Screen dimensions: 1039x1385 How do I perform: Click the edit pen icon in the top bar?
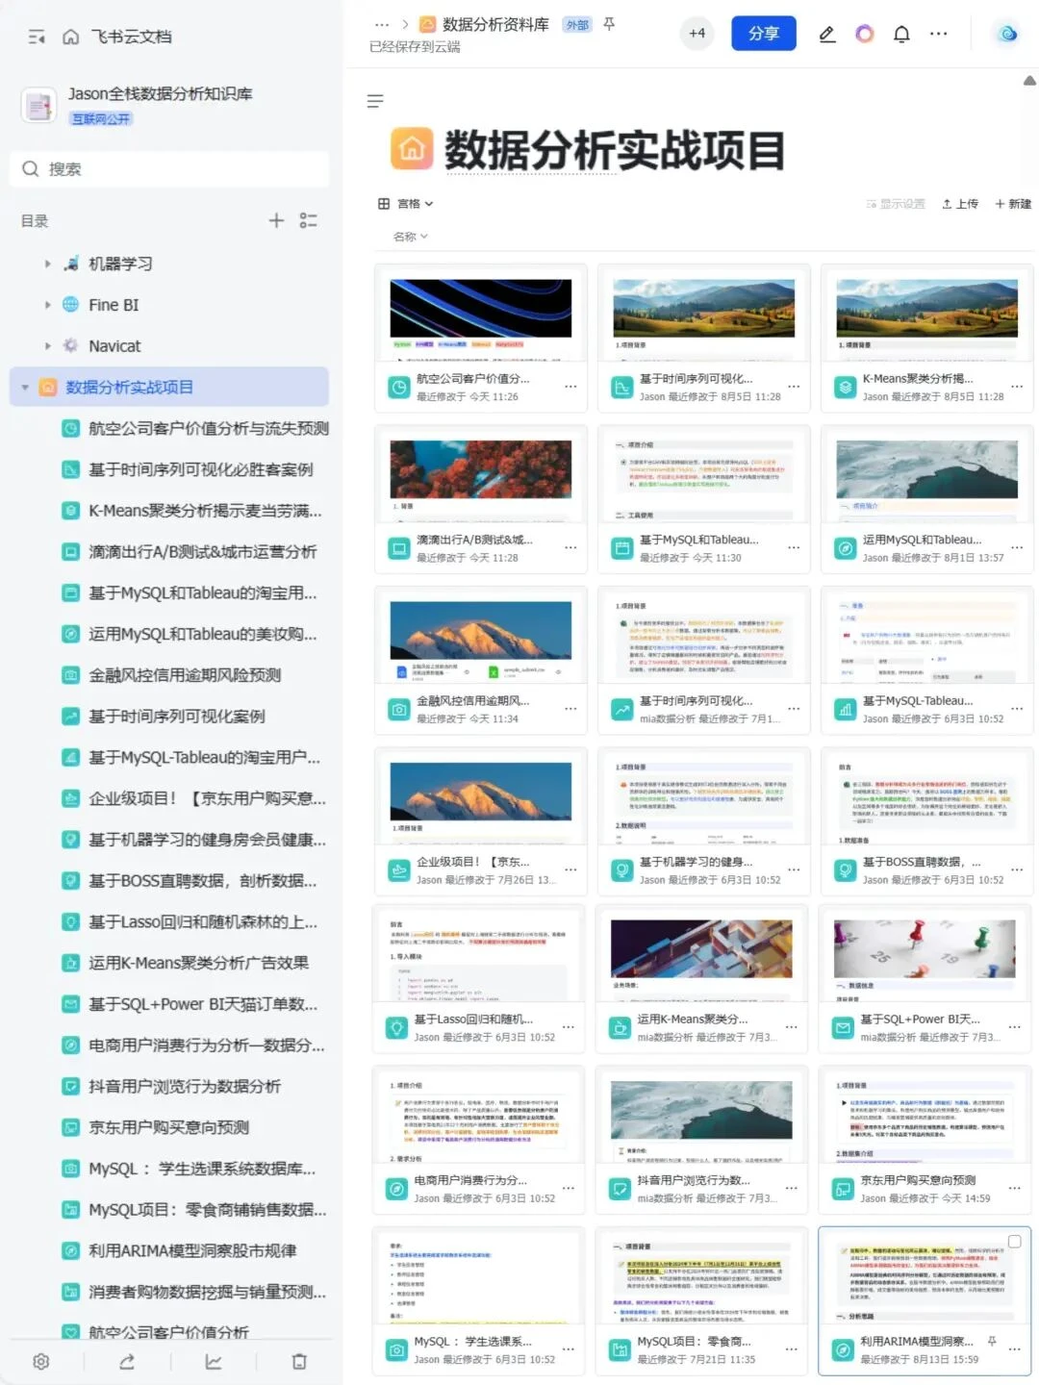[x=825, y=33]
